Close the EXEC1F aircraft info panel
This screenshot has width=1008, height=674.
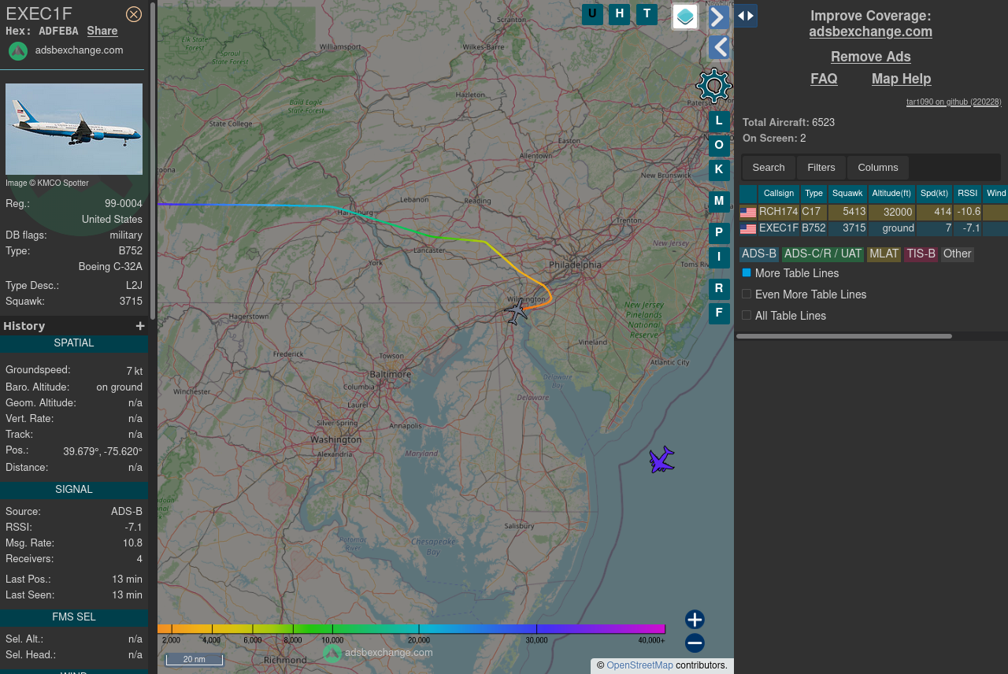point(134,14)
